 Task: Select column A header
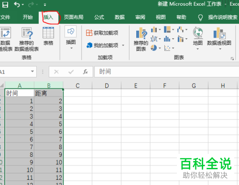(20, 86)
